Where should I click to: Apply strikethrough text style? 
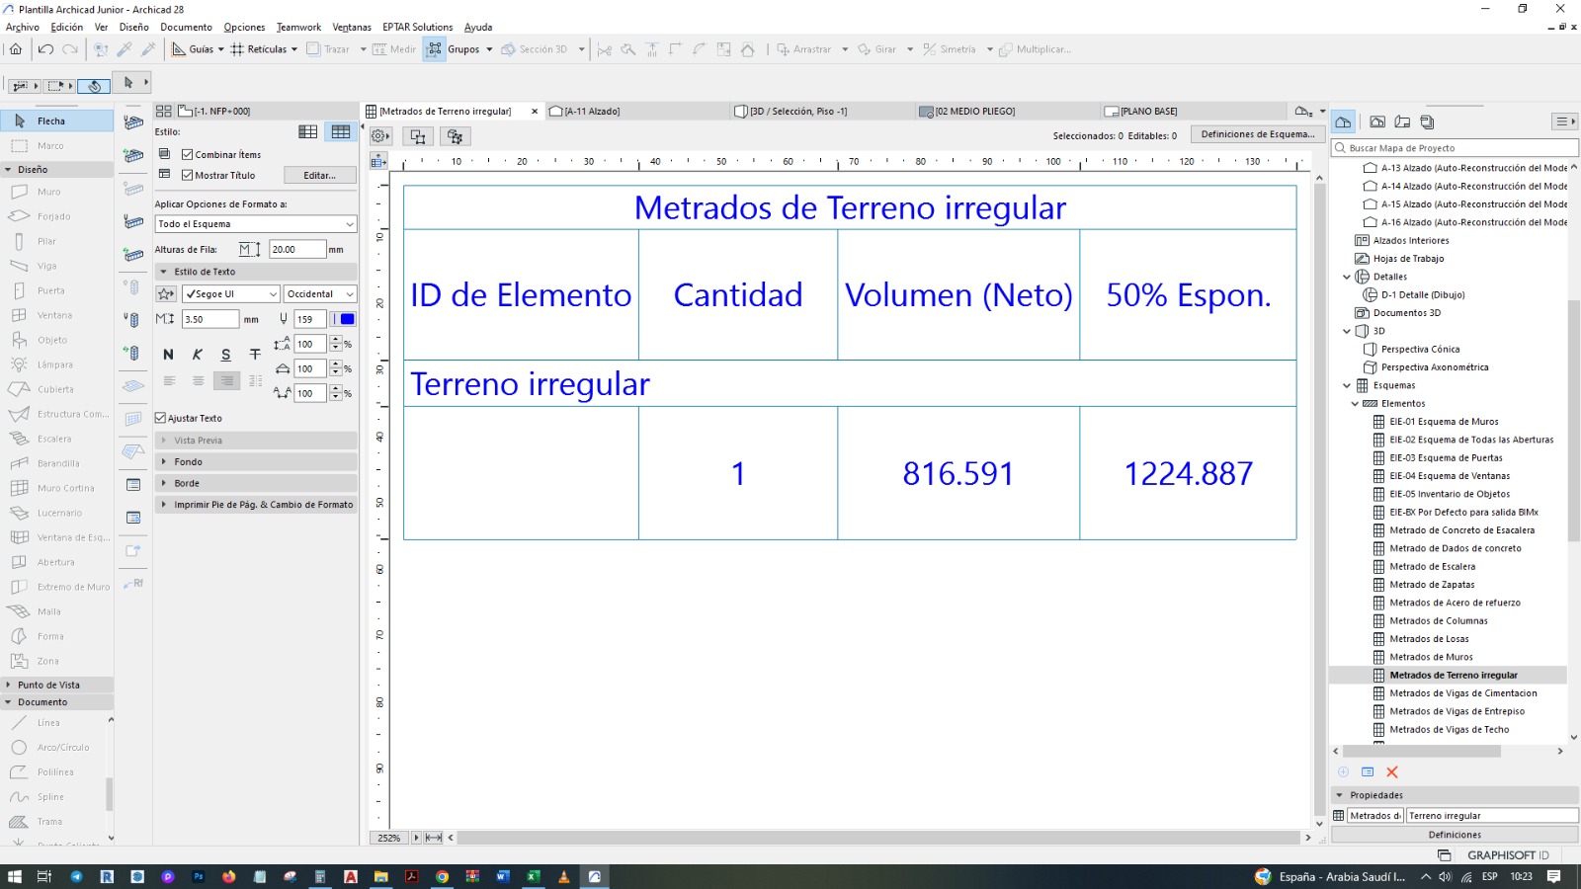pos(255,355)
